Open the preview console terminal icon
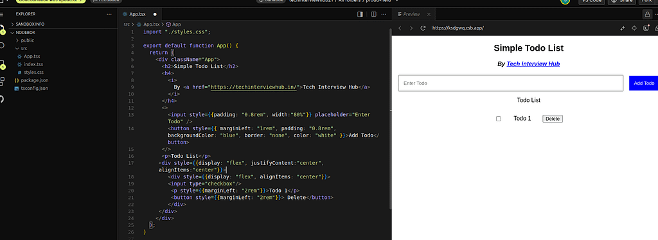The image size is (658, 240). [646, 28]
